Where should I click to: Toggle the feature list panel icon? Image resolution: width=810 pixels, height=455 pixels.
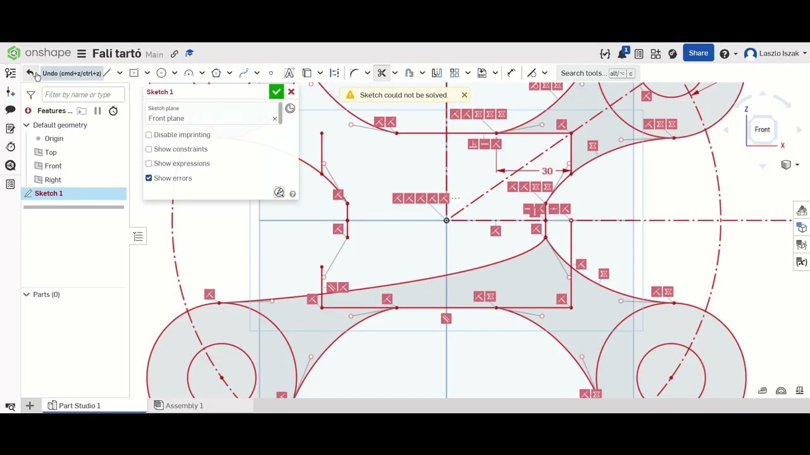coord(10,73)
